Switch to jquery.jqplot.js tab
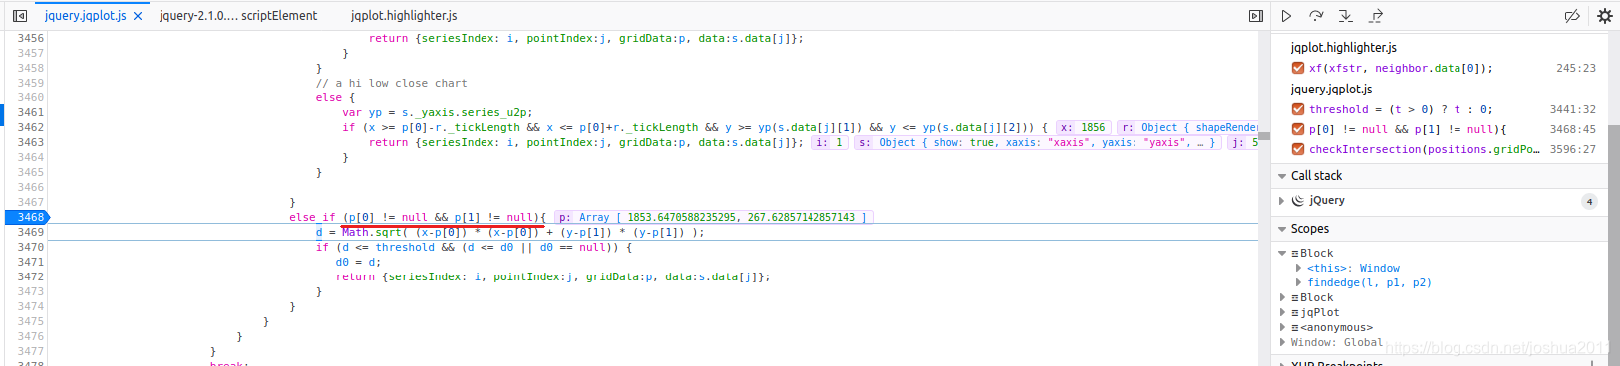The width and height of the screenshot is (1620, 366). 85,16
